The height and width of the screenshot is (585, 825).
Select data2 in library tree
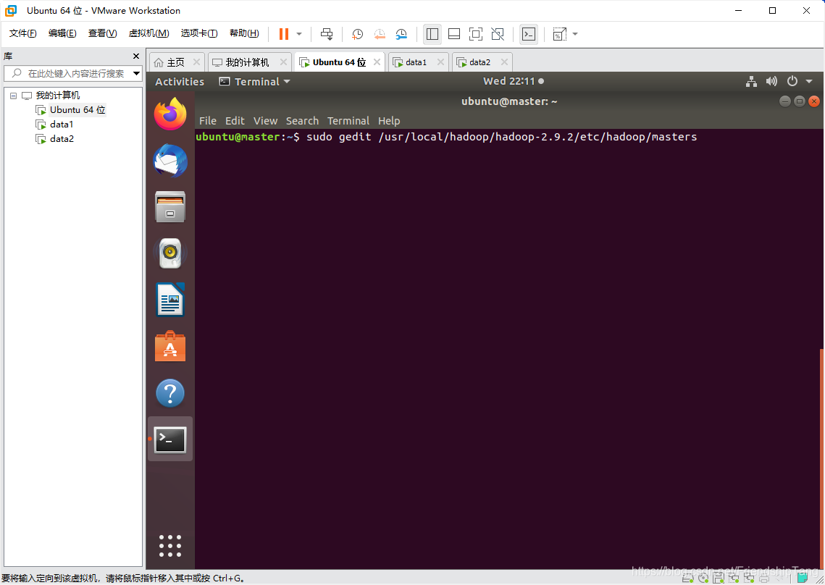62,139
